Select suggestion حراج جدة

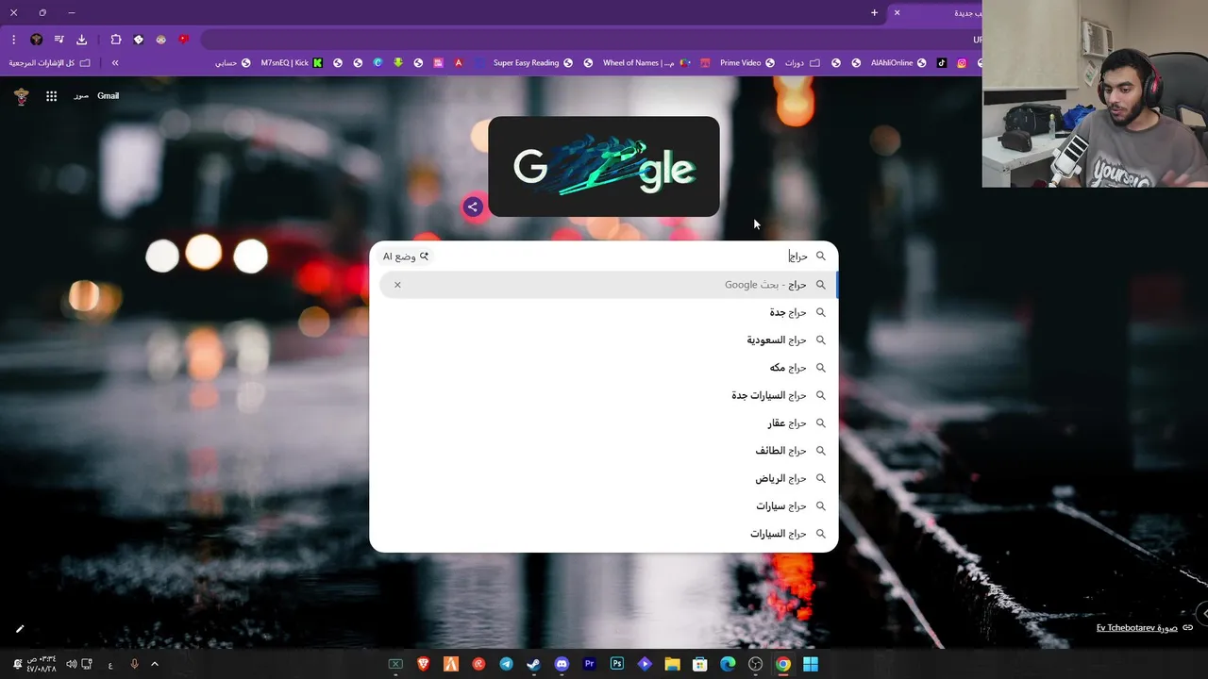604,312
